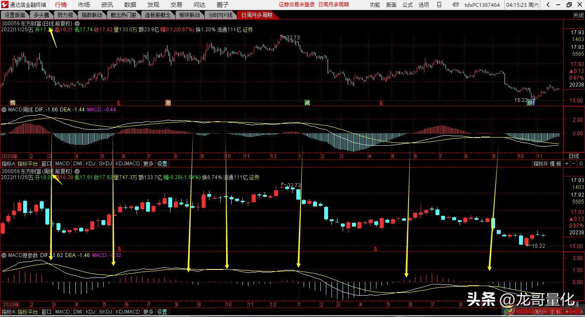Click the plus button beside 模板 in upper indicator bar

[567, 164]
